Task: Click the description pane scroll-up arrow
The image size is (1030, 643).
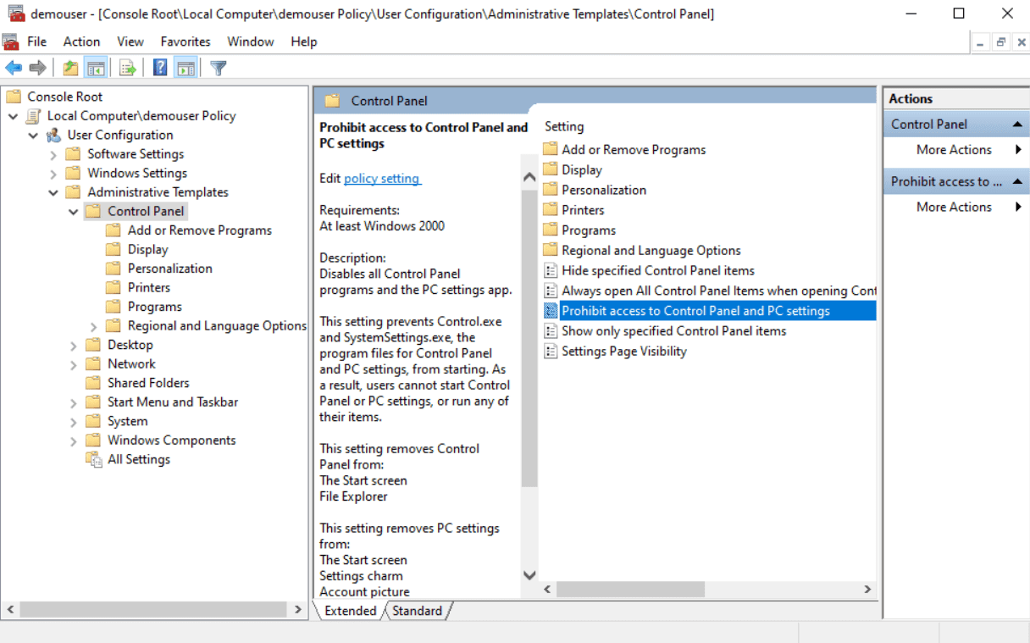Action: coord(529,177)
